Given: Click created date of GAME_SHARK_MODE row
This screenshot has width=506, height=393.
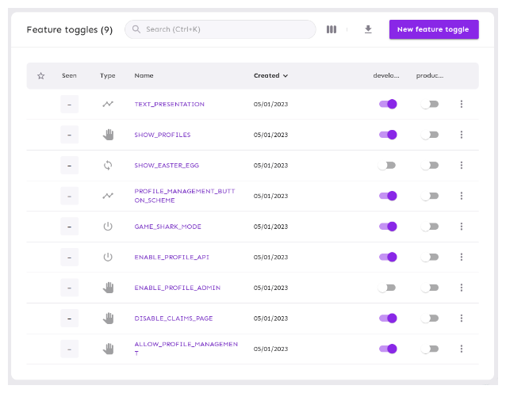Looking at the screenshot, I should (270, 227).
